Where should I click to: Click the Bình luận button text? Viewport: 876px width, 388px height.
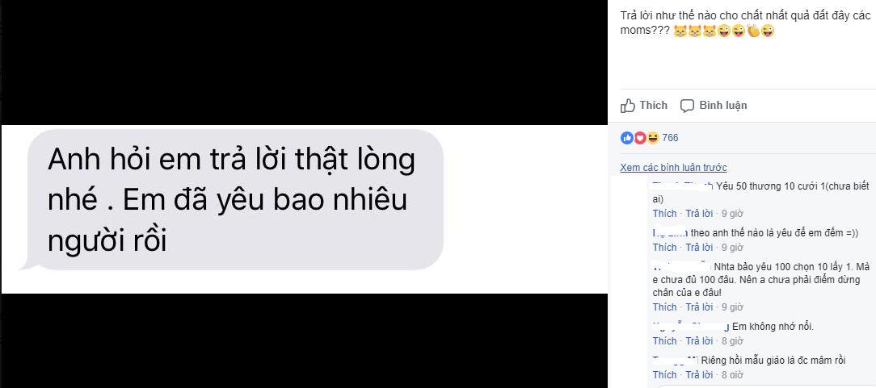pos(723,106)
